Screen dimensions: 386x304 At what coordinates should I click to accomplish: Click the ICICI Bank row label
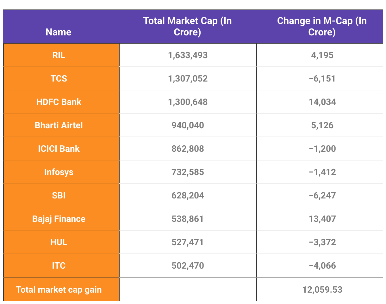pyautogui.click(x=59, y=149)
